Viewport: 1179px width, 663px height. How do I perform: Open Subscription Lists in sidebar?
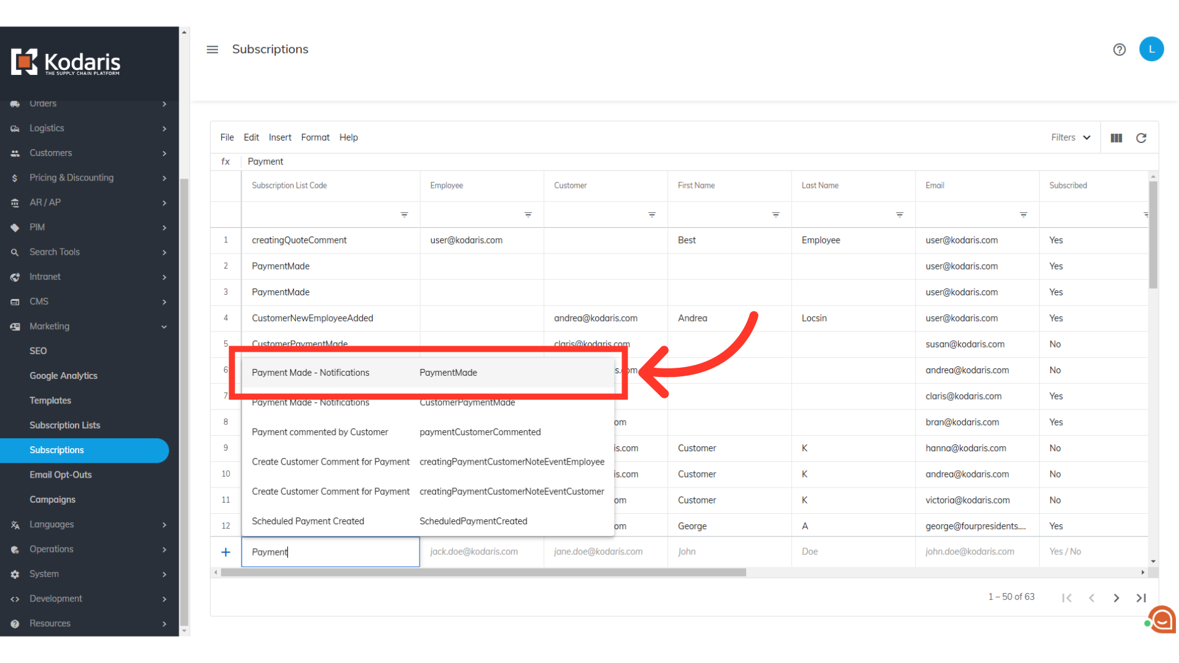click(64, 425)
